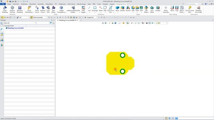Viewport: 214px width, 120px height.
Task: Open the File menu
Action: tap(3, 4)
